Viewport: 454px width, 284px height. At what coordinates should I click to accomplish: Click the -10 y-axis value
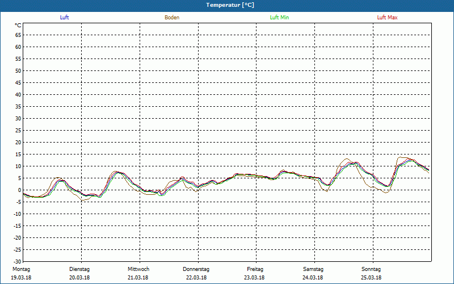coord(18,214)
